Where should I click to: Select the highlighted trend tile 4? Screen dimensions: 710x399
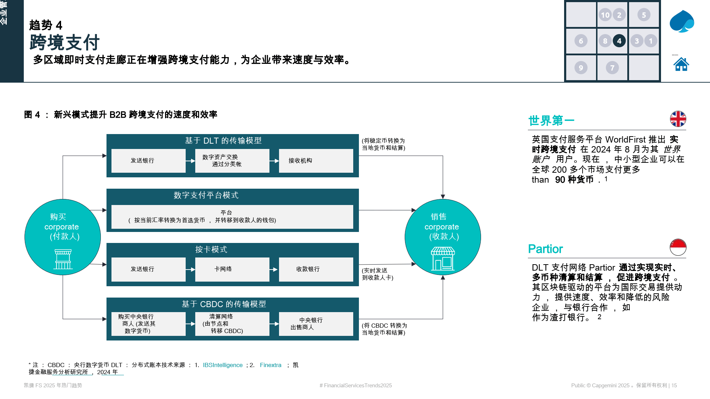[619, 41]
